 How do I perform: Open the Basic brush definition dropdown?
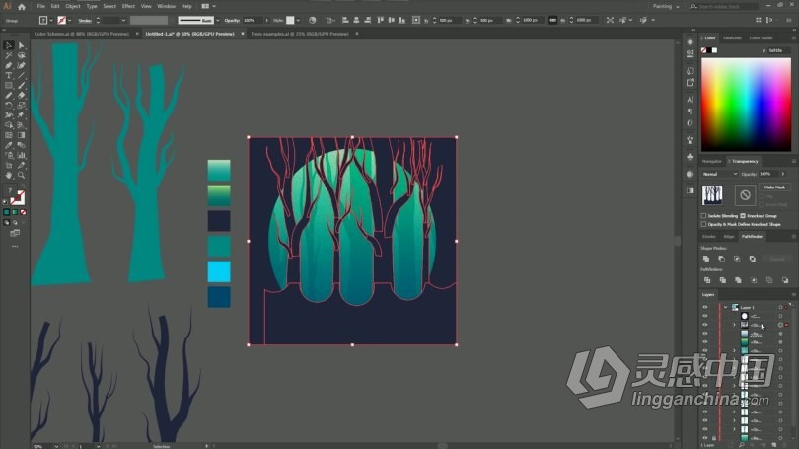(218, 21)
